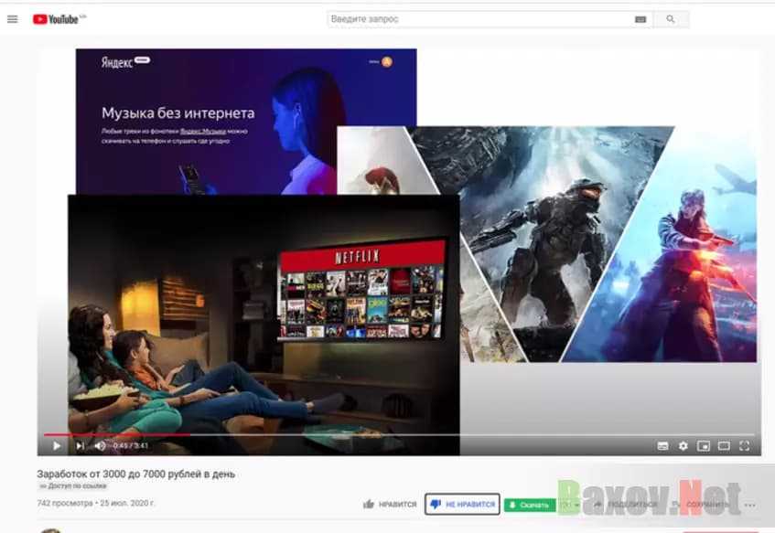The image size is (775, 533).
Task: Play the video
Action: pyautogui.click(x=56, y=446)
